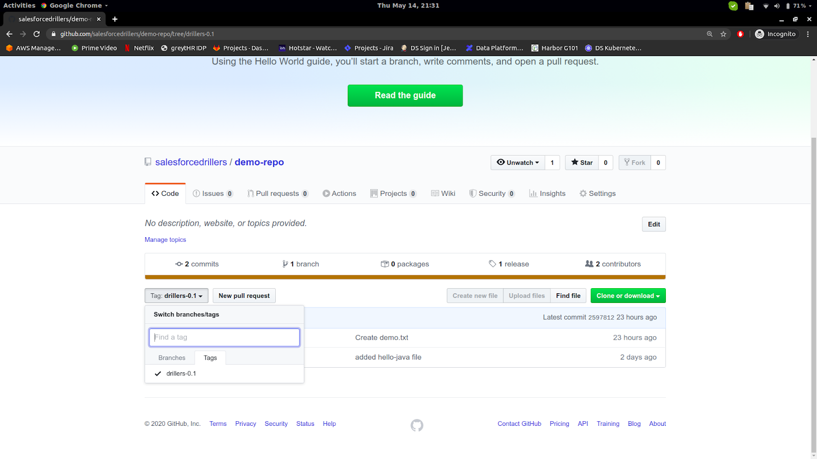Open the Insights tab
The image size is (817, 459).
tap(547, 193)
